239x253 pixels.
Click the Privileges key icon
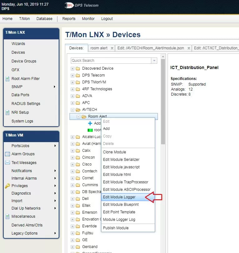tap(7, 186)
